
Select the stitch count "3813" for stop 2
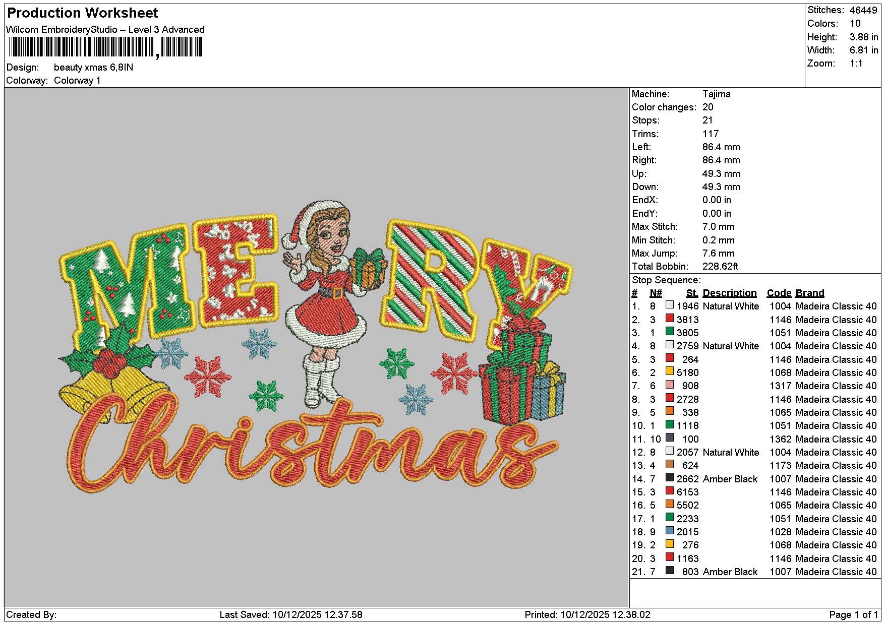[x=688, y=320]
